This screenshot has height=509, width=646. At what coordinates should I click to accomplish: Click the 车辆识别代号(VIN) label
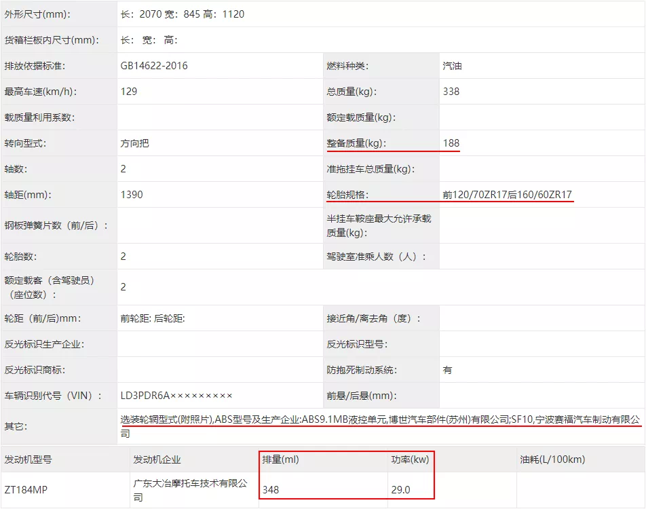click(53, 396)
